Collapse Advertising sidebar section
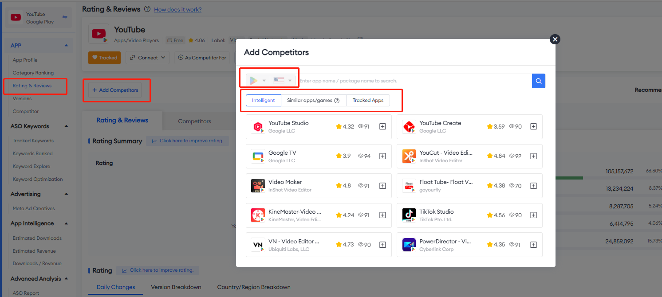Screen dimensions: 662x297 [x=66, y=194]
